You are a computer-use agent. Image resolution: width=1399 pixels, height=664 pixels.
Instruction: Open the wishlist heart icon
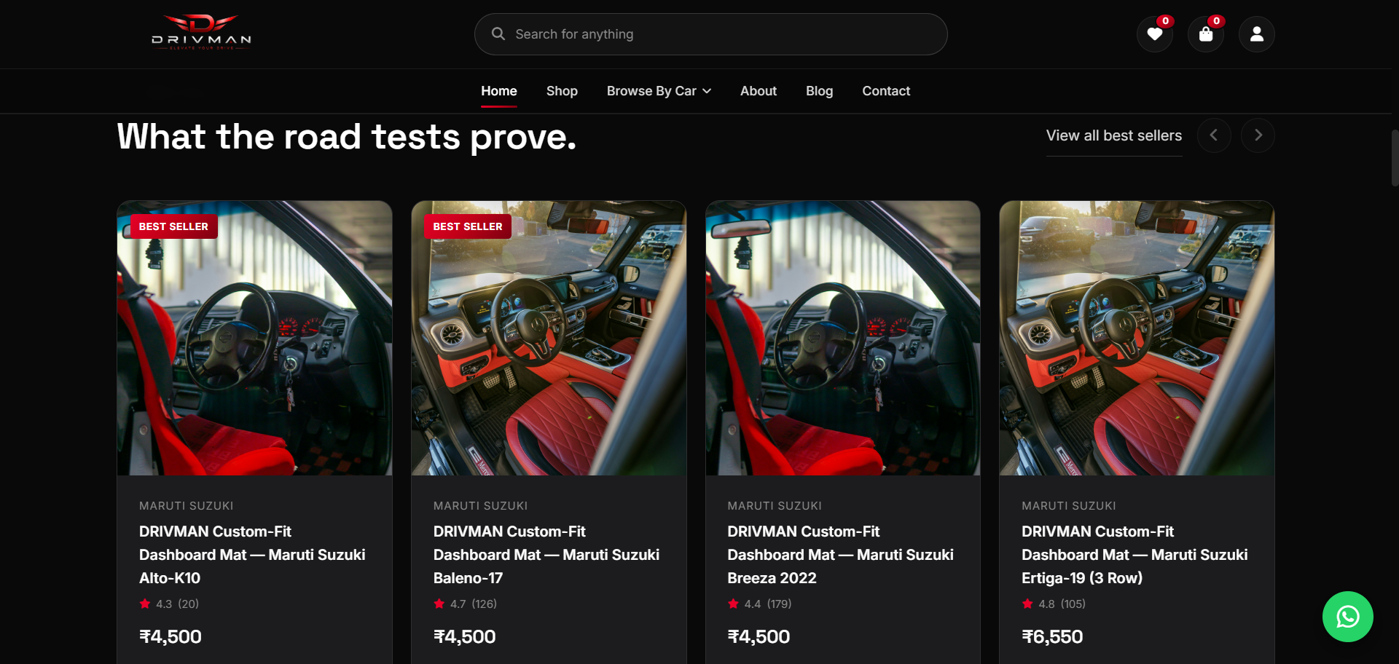[x=1155, y=34]
